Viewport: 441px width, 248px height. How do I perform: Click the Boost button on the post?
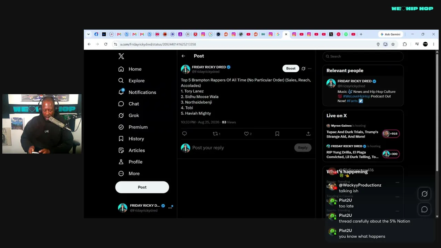[x=291, y=69]
